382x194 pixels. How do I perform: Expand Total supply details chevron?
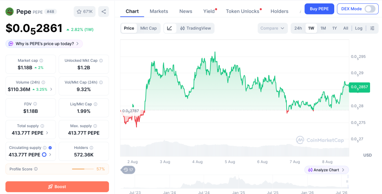point(47,133)
